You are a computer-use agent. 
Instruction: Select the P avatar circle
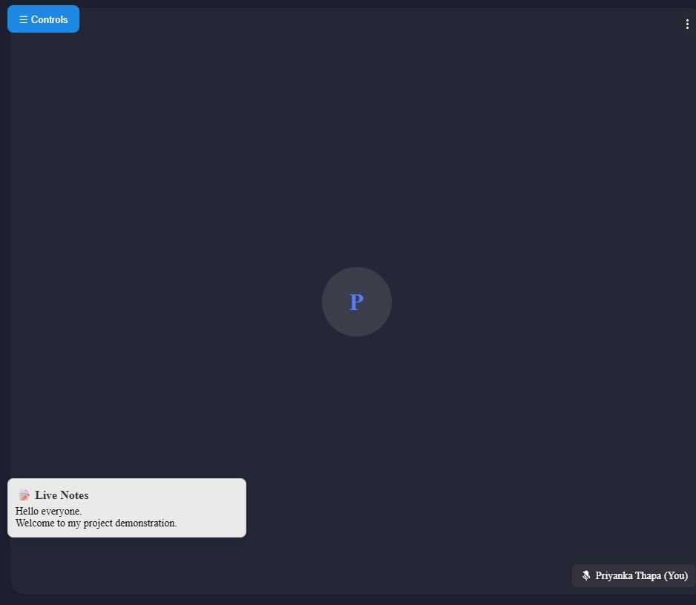(356, 302)
